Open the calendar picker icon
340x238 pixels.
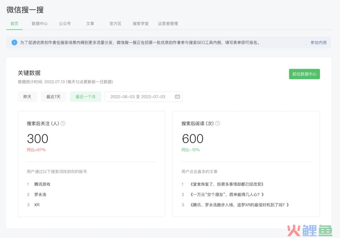[x=177, y=97]
